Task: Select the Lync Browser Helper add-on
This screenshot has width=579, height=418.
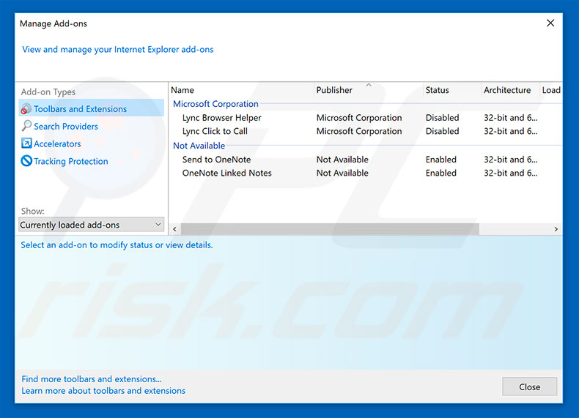Action: (x=221, y=118)
